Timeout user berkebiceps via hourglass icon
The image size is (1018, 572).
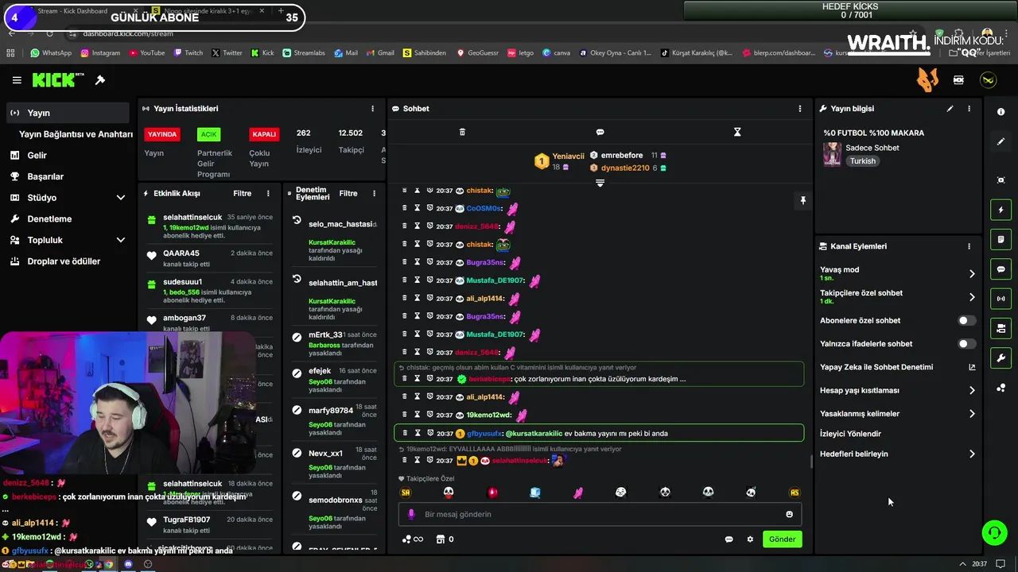pos(417,379)
